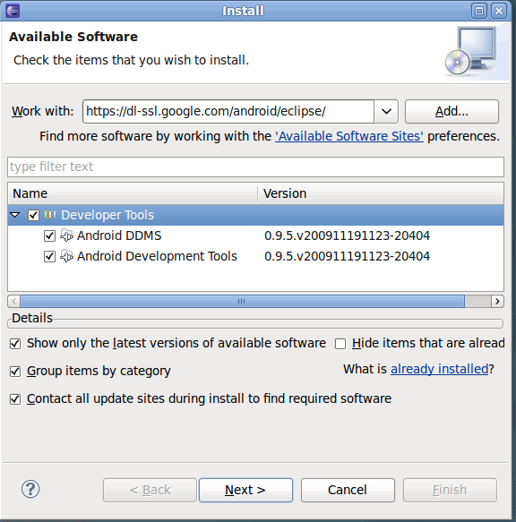Click the Next button
The image size is (516, 522).
(245, 490)
